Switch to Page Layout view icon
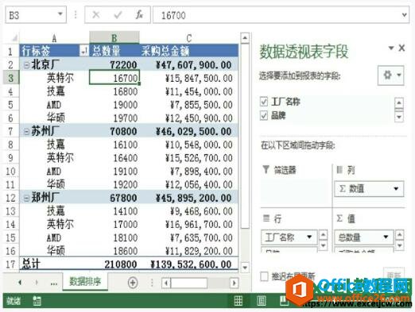The height and width of the screenshot is (312, 415). point(262,301)
